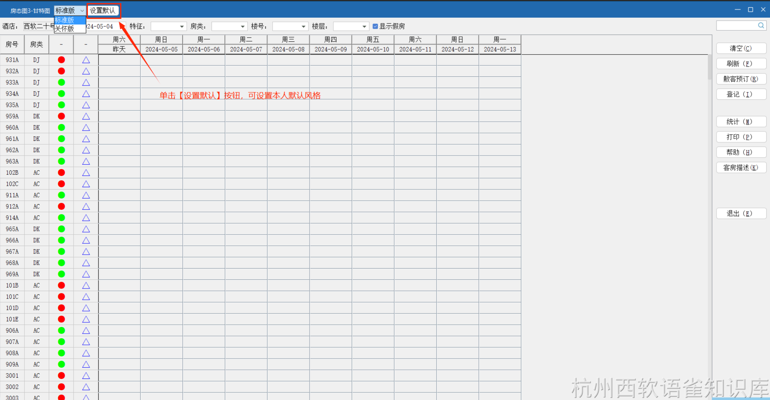Click the 打印(P) button
Viewport: 770px width, 400px height.
click(741, 137)
